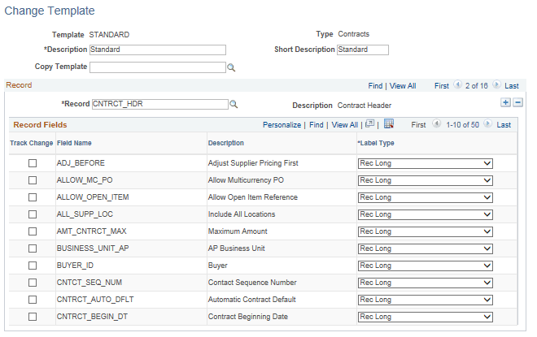Open Personalize link for Record Fields
537x337 pixels.
click(x=282, y=125)
